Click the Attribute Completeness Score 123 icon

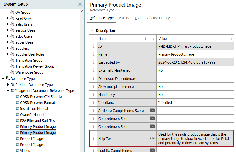click(x=152, y=110)
